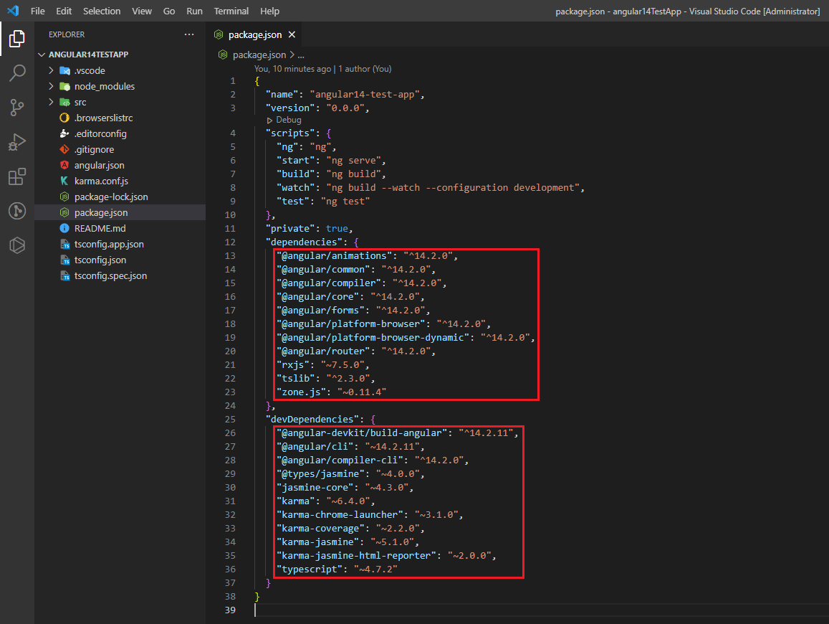
Task: Click the package.json breadcrumb
Action: tap(259, 55)
